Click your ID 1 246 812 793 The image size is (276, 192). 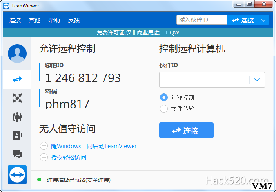83,78
